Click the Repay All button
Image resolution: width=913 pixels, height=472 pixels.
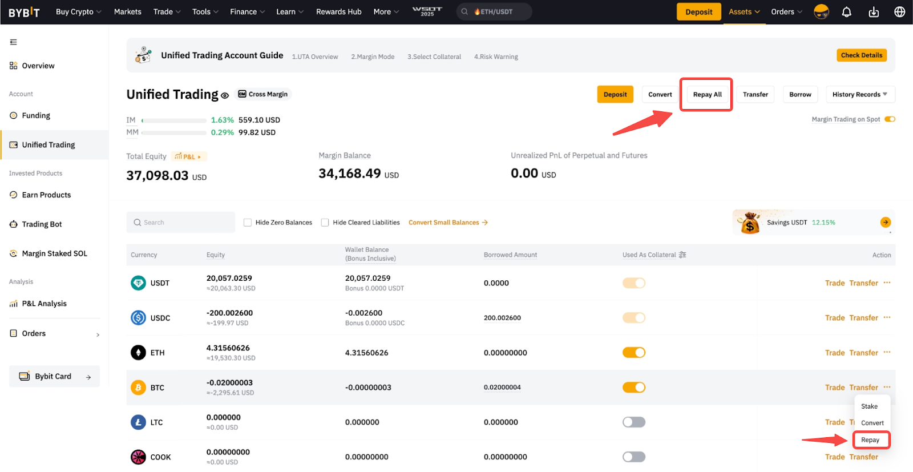point(707,95)
